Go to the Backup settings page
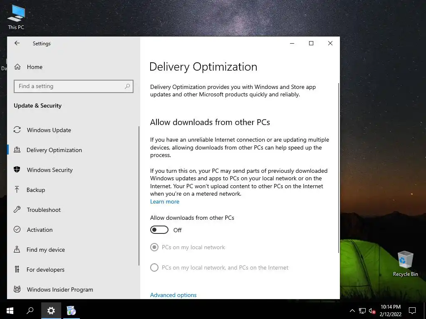Screen dimensions: 426x319 point(36,190)
